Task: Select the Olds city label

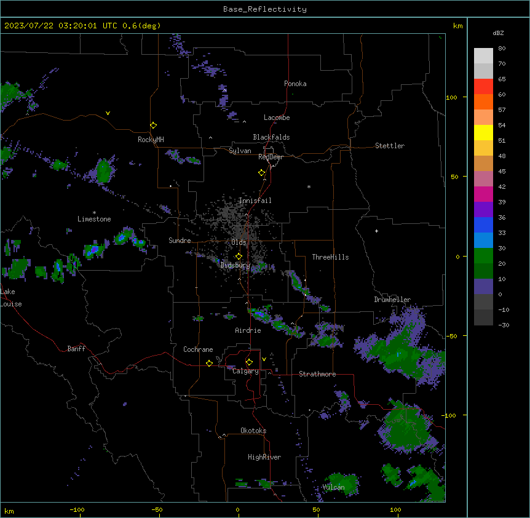Action: point(239,242)
